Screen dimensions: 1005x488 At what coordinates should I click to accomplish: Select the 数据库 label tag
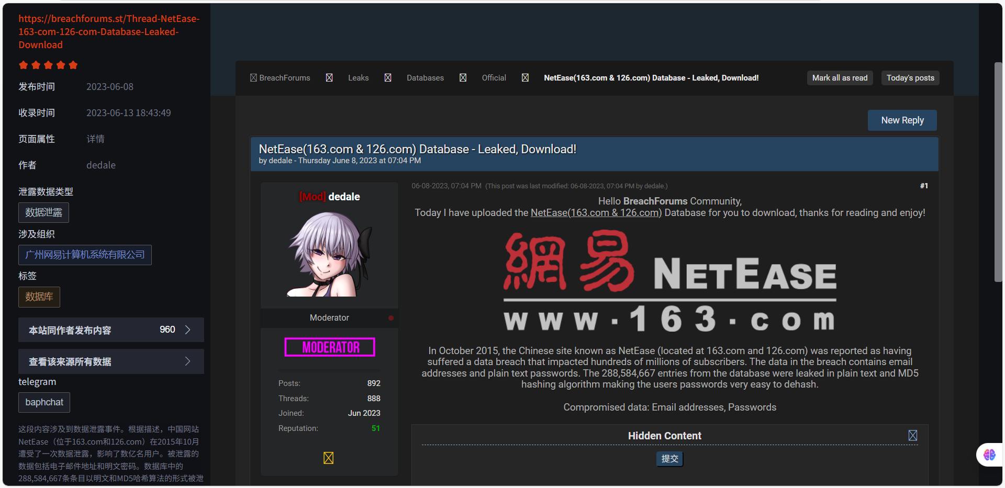point(39,297)
